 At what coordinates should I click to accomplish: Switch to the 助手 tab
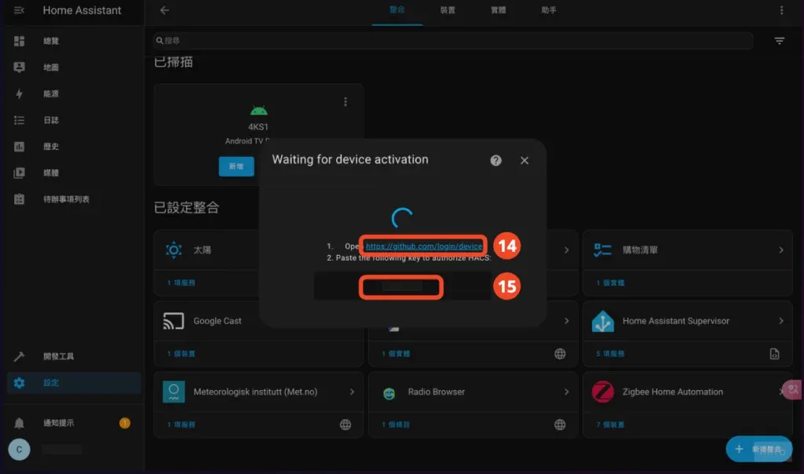tap(550, 12)
